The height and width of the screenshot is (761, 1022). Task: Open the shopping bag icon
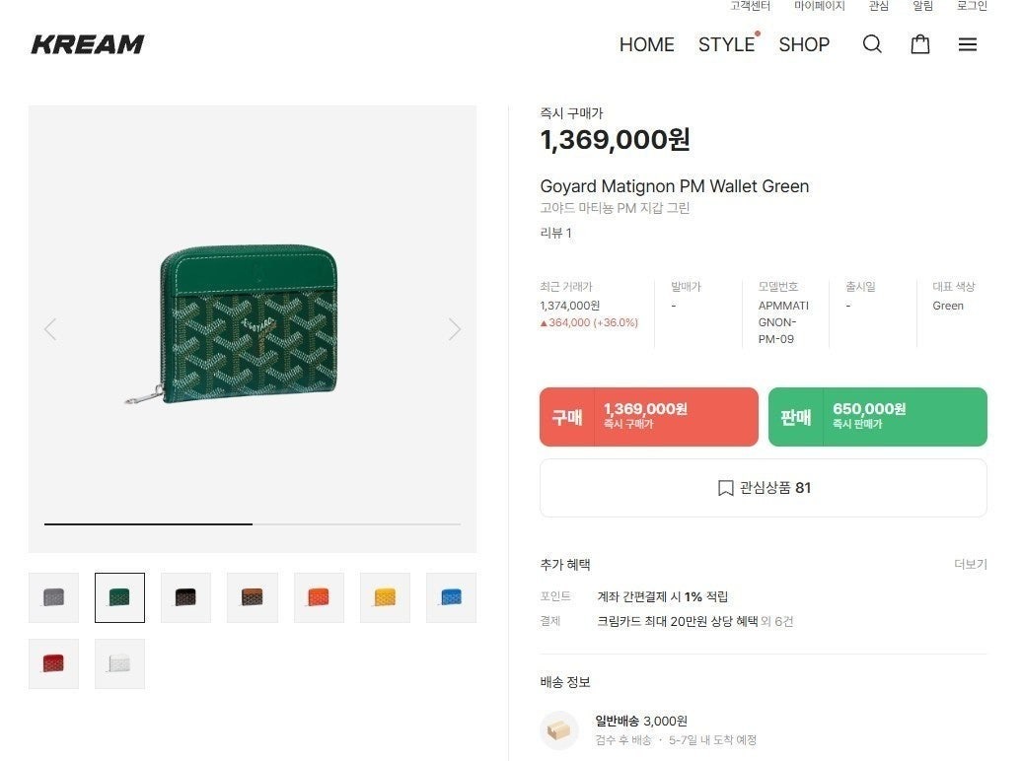click(919, 44)
